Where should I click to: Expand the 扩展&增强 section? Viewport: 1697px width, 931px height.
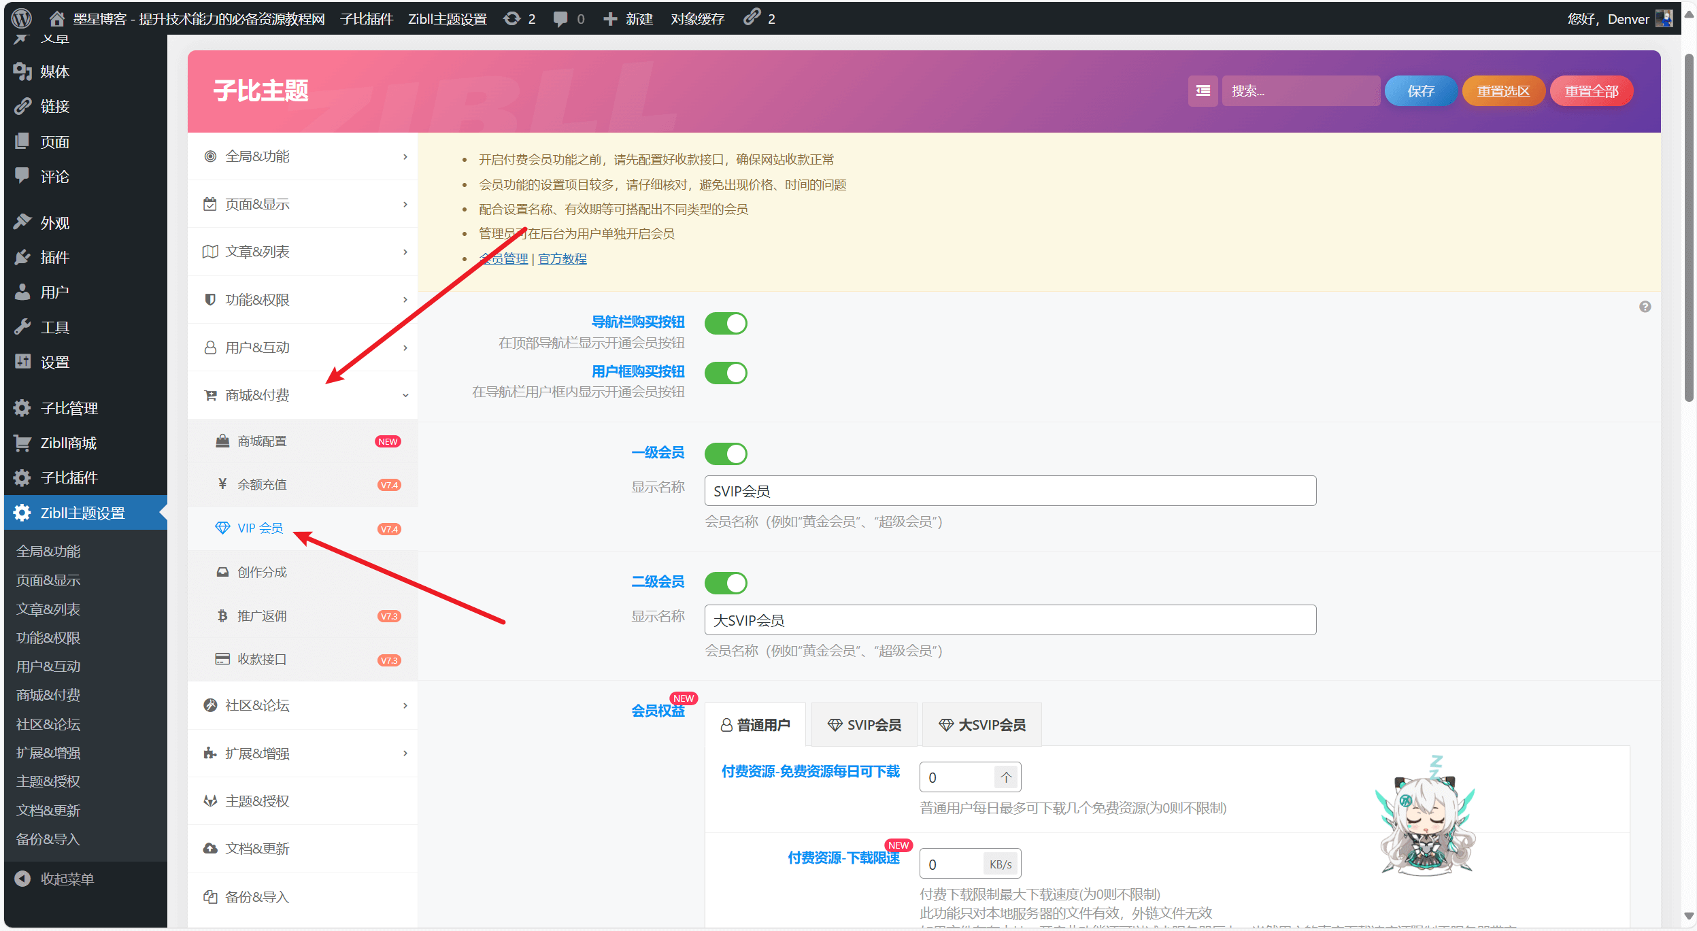pos(303,753)
